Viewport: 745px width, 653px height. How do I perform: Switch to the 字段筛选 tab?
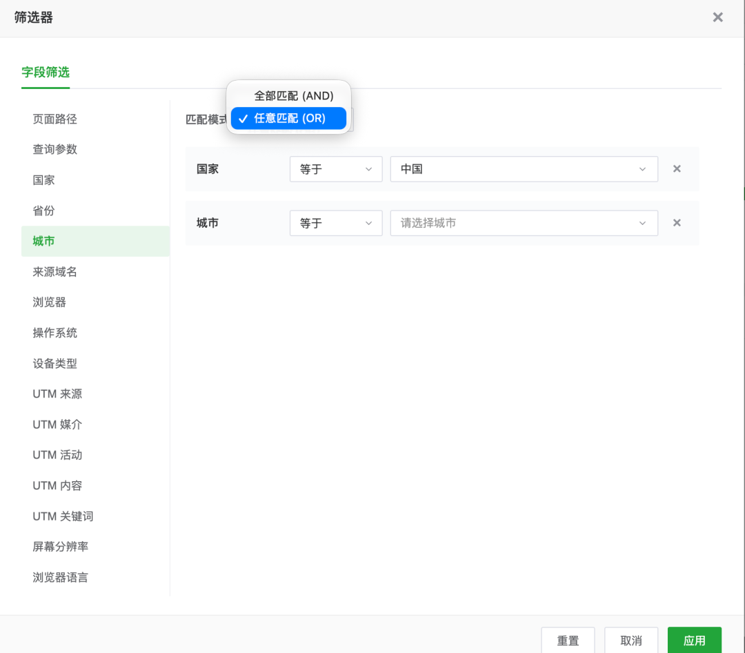pyautogui.click(x=46, y=72)
